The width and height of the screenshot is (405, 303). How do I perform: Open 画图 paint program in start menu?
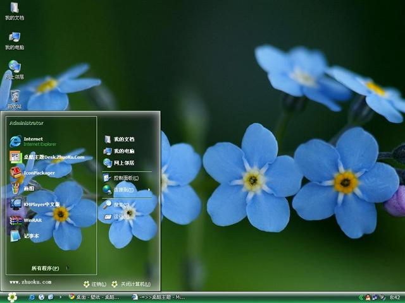tap(22, 188)
